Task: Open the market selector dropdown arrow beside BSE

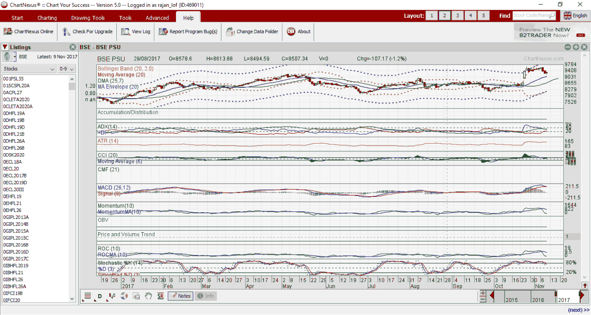Action: pyautogui.click(x=15, y=57)
